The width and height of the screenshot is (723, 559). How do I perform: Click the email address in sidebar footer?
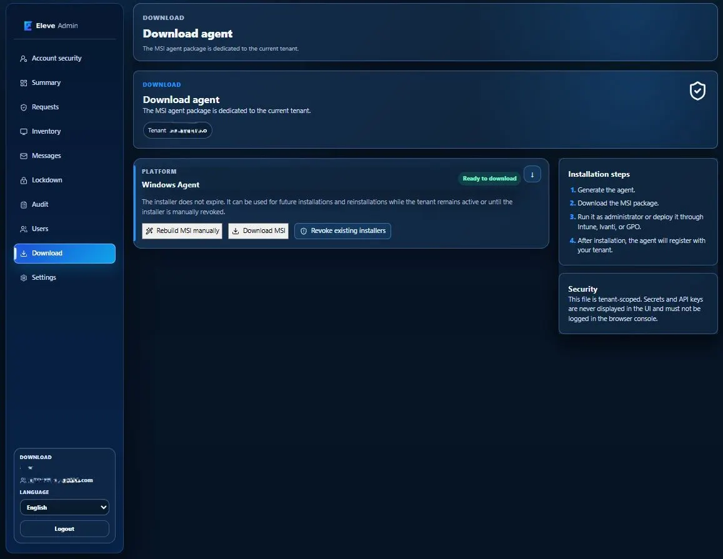[x=60, y=480]
